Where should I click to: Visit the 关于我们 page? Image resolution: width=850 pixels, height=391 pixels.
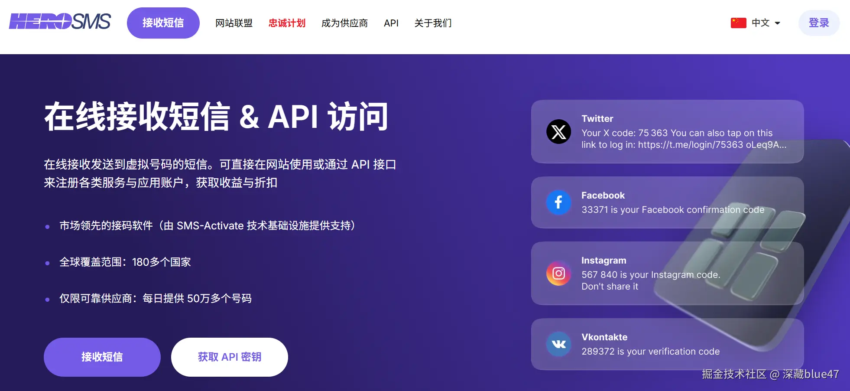pos(433,23)
